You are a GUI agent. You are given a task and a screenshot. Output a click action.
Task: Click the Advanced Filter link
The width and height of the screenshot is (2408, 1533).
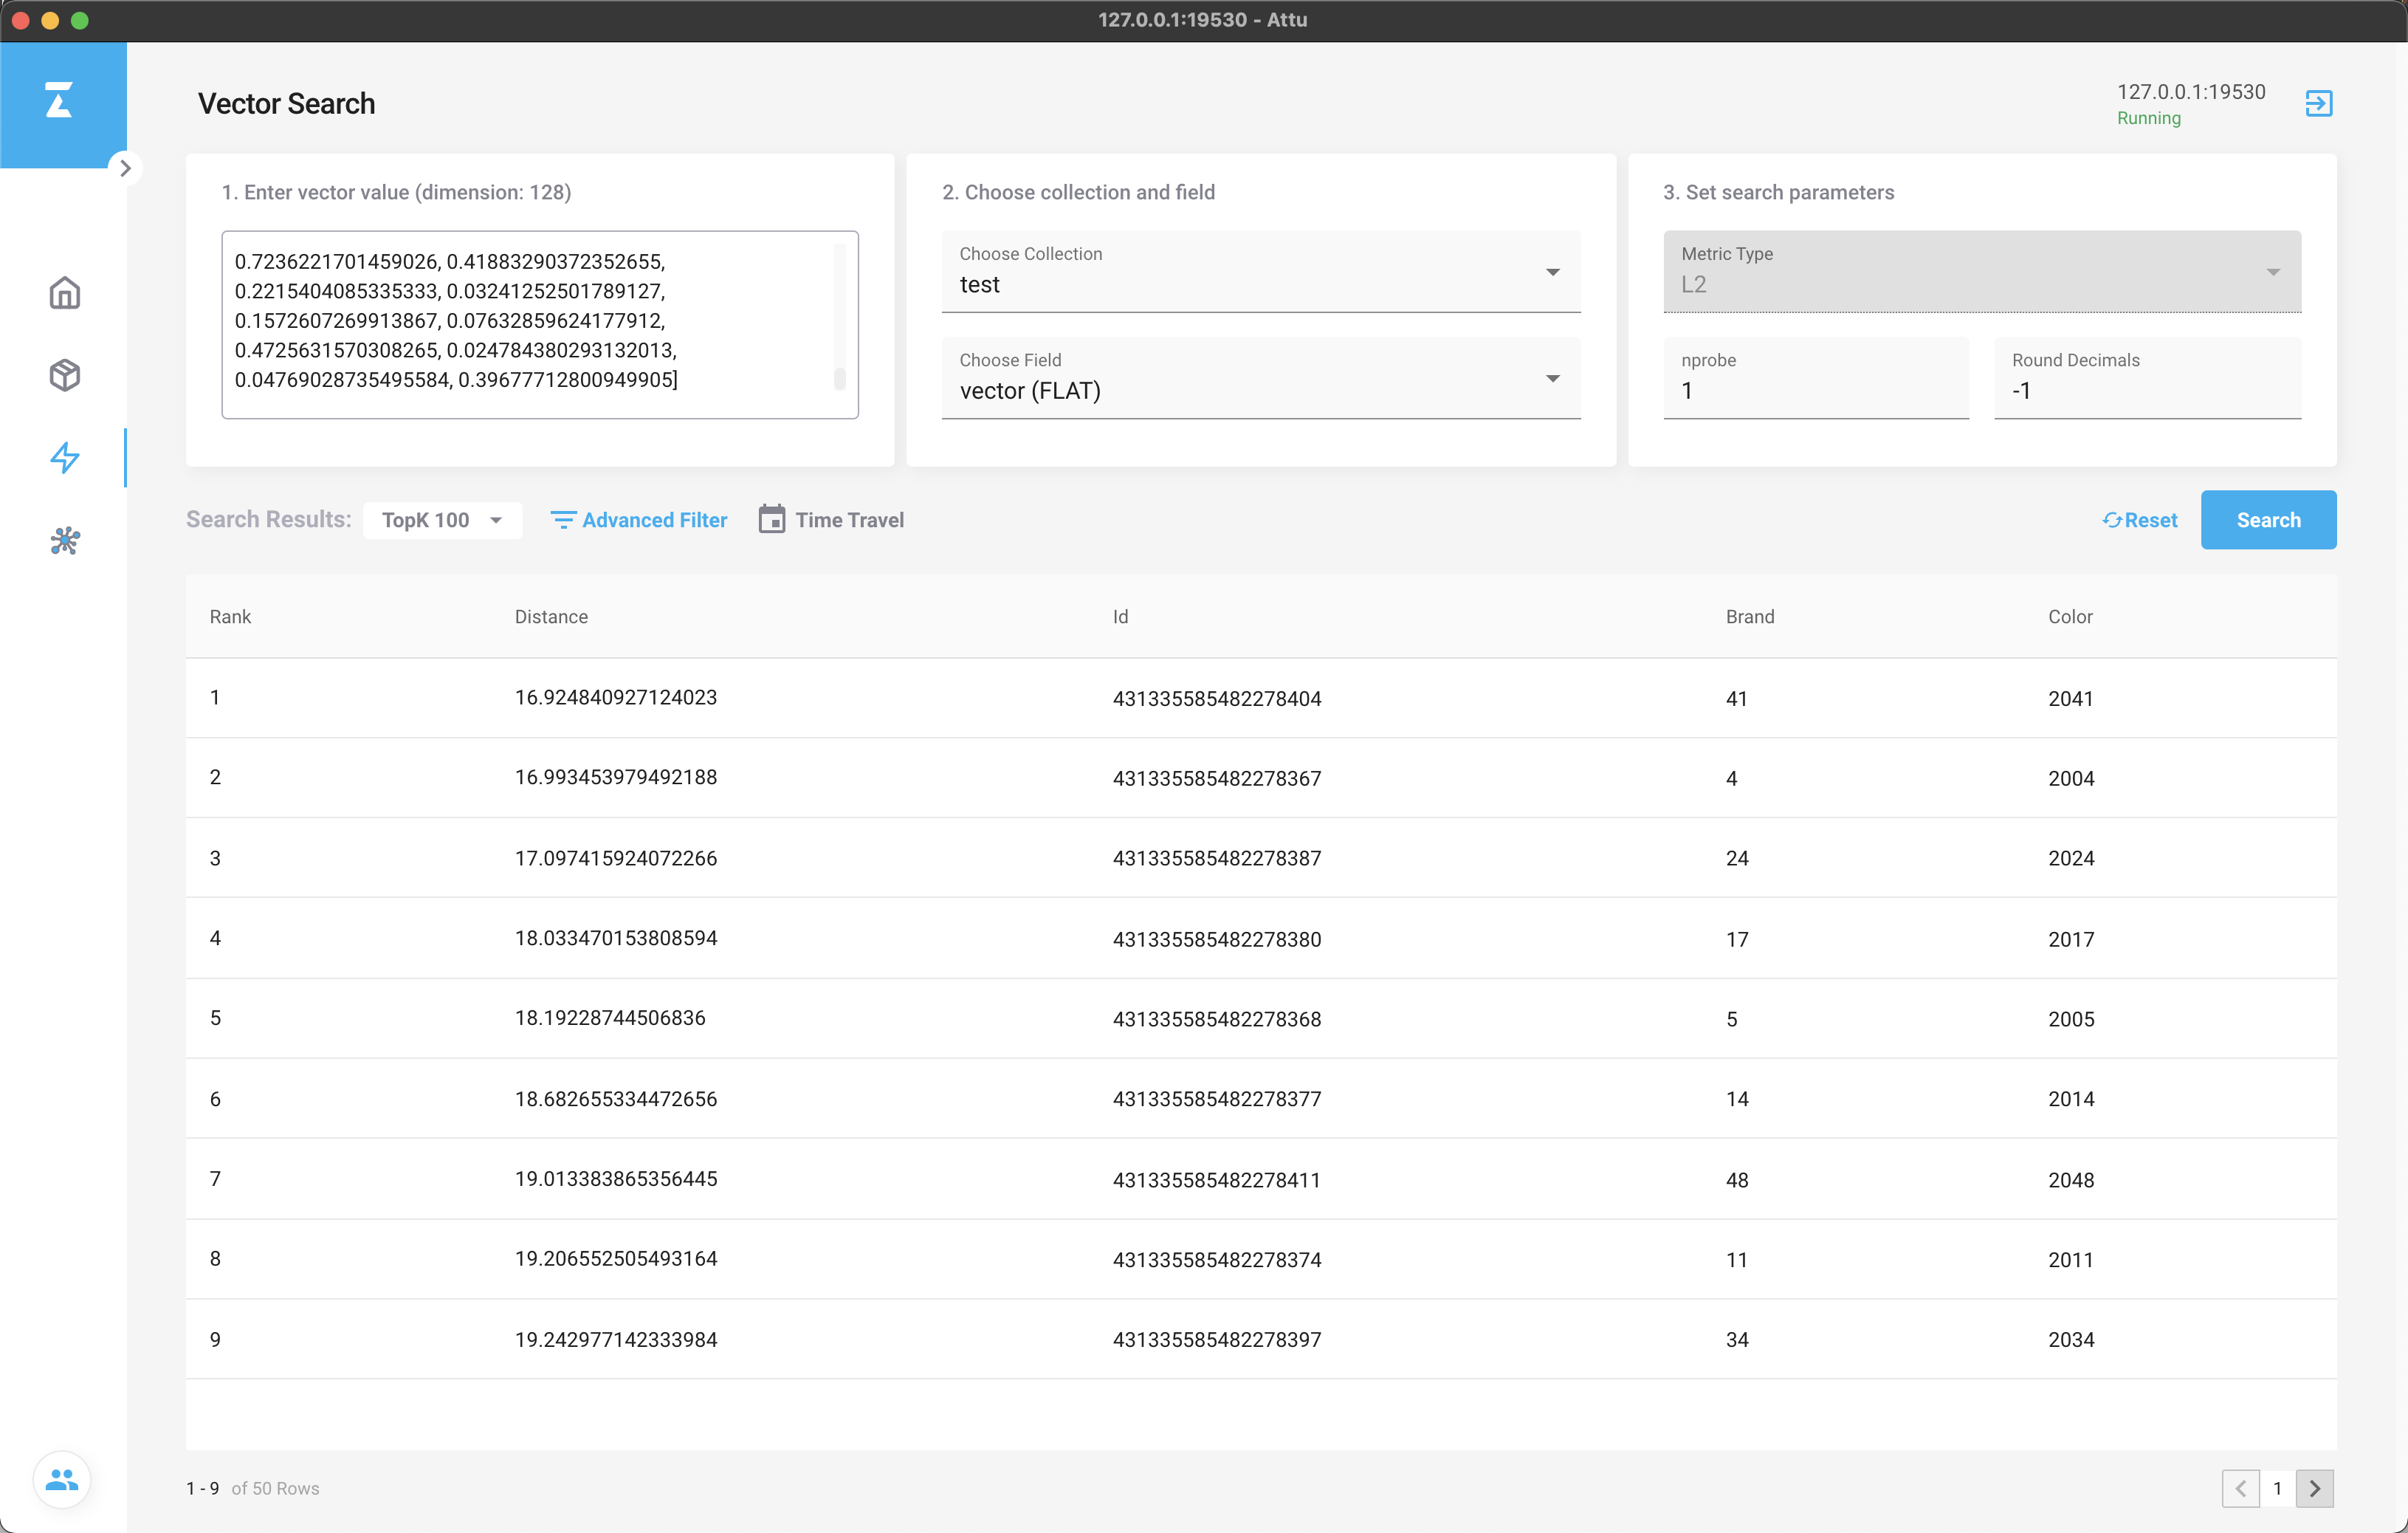[639, 521]
